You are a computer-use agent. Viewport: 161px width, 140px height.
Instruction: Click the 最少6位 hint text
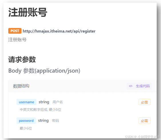click(x=26, y=128)
